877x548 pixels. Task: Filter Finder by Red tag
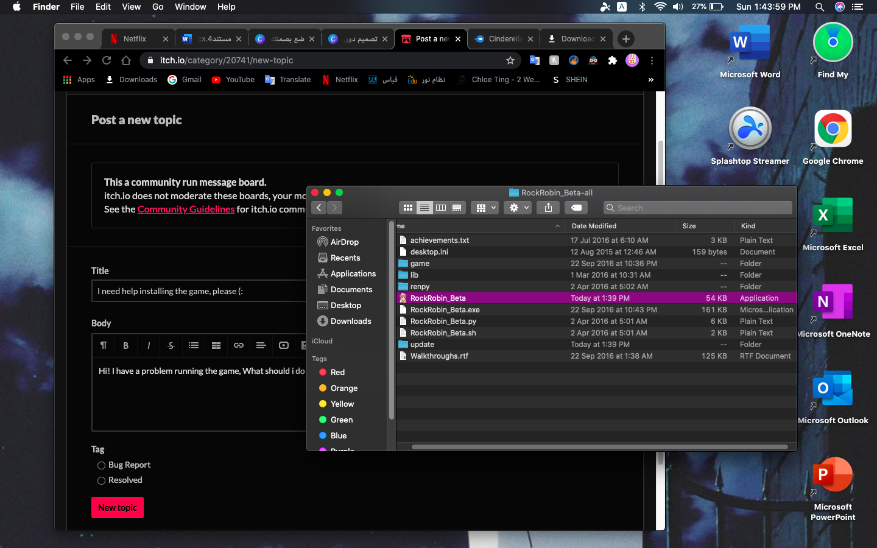(x=332, y=372)
